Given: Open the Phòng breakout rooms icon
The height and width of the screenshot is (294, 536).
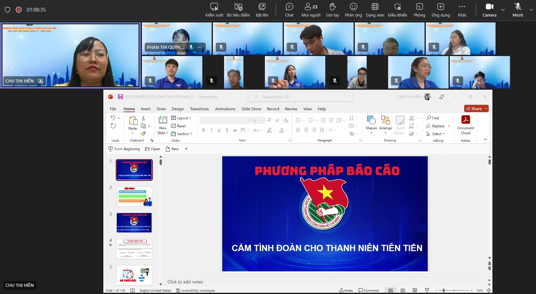Looking at the screenshot, I should pos(419,10).
